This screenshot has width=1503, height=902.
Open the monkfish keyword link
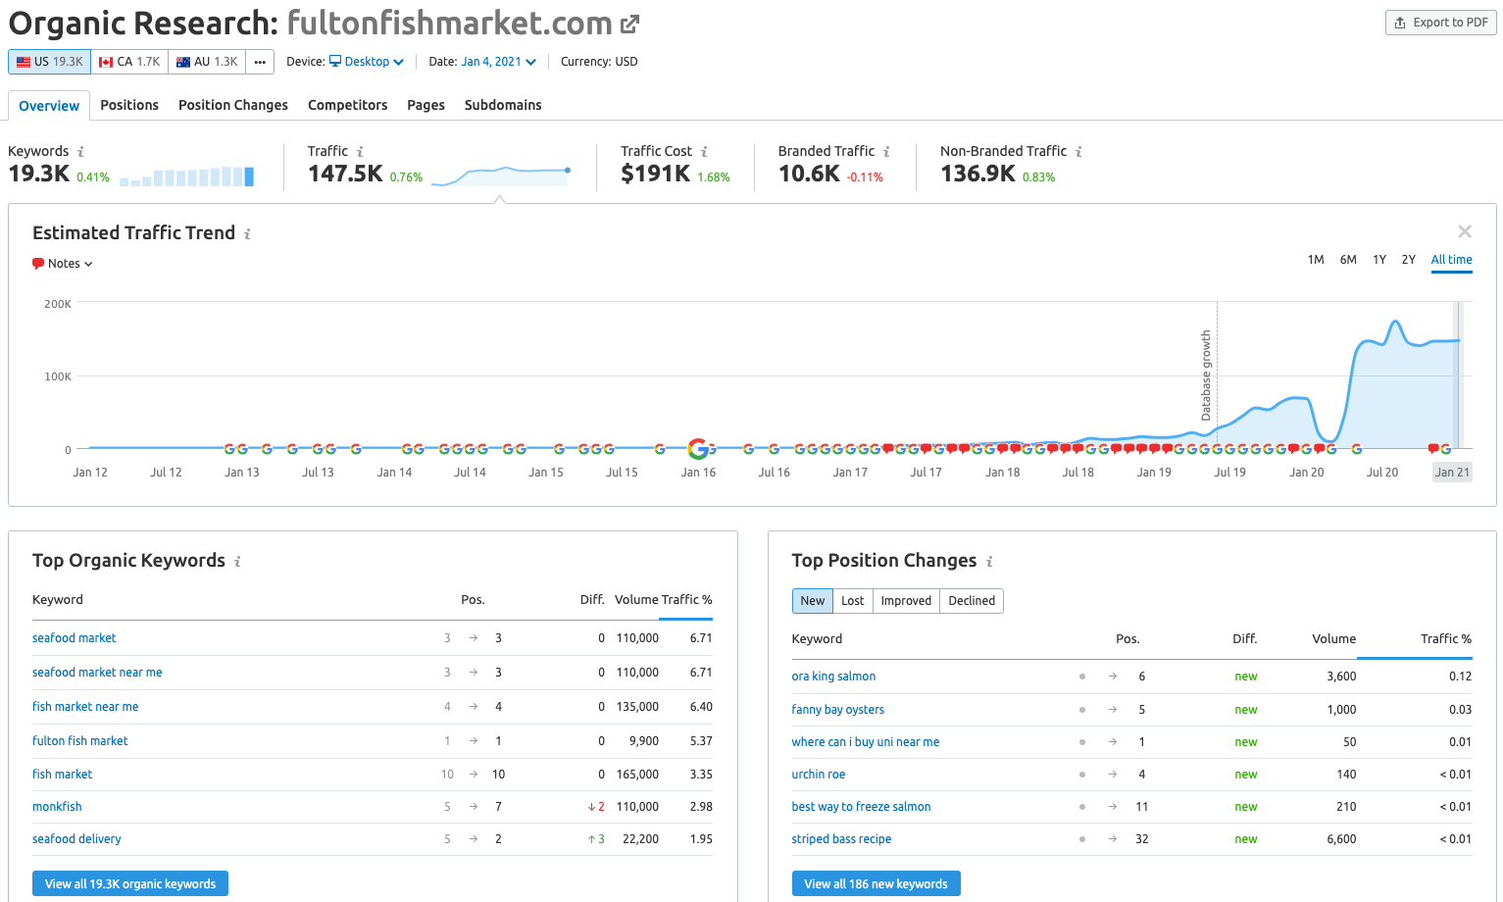(57, 807)
